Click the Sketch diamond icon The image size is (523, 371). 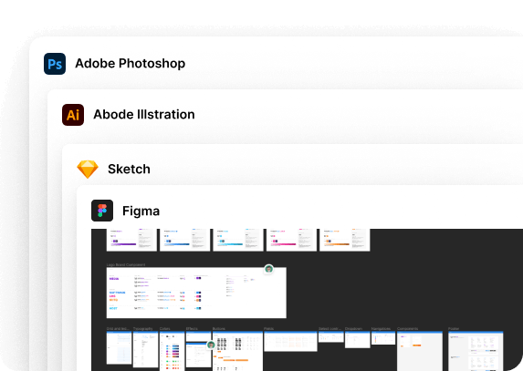coord(88,170)
